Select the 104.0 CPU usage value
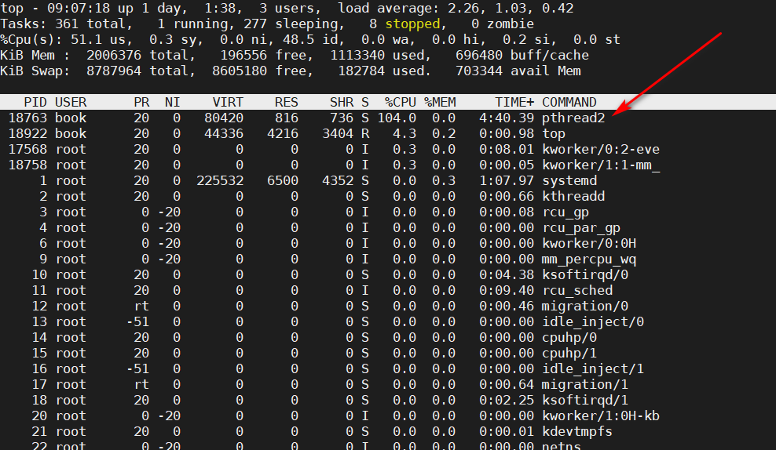This screenshot has height=450, width=776. coord(397,118)
